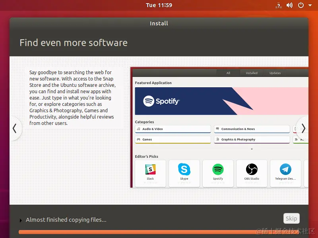318x238 pixels.
Task: Select the Installed tab in slideshow
Action: (x=252, y=73)
